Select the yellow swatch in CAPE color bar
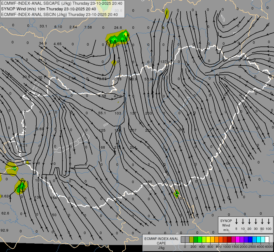 (208, 239)
